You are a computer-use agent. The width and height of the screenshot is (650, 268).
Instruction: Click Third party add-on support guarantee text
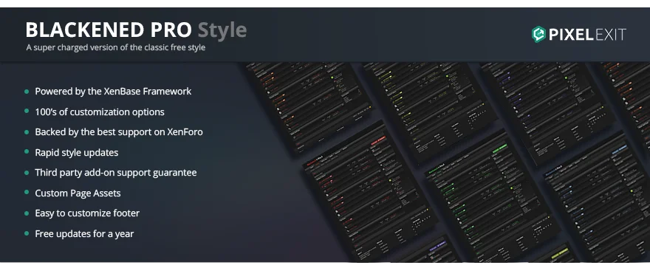pos(116,173)
